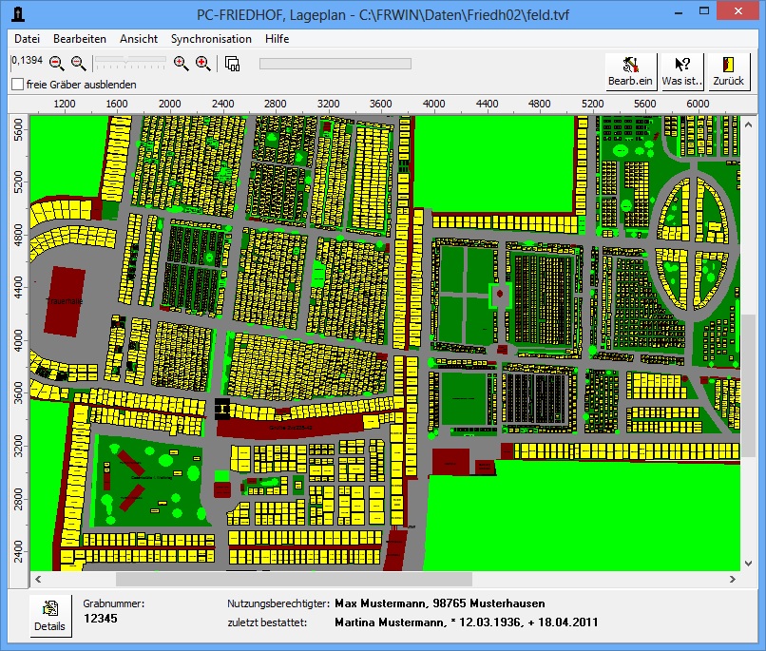Open the Datei menu
Screen dimensions: 766x651
27,39
